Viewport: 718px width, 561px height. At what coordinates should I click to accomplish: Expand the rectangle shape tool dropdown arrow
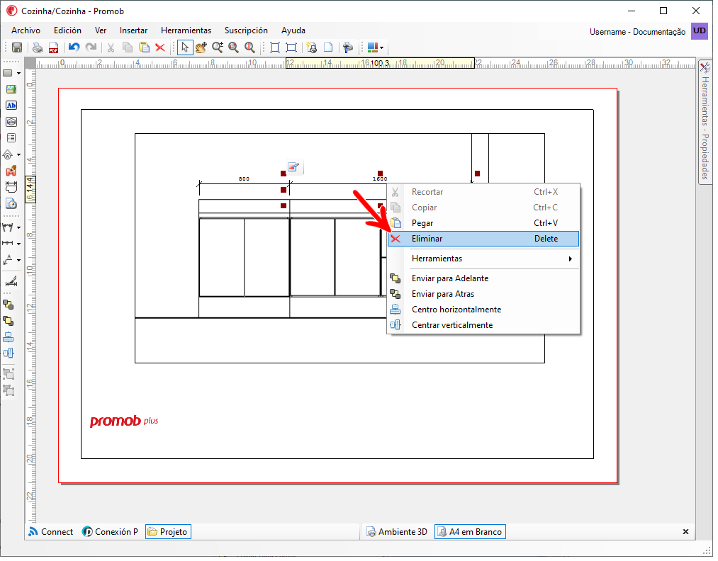(x=18, y=73)
